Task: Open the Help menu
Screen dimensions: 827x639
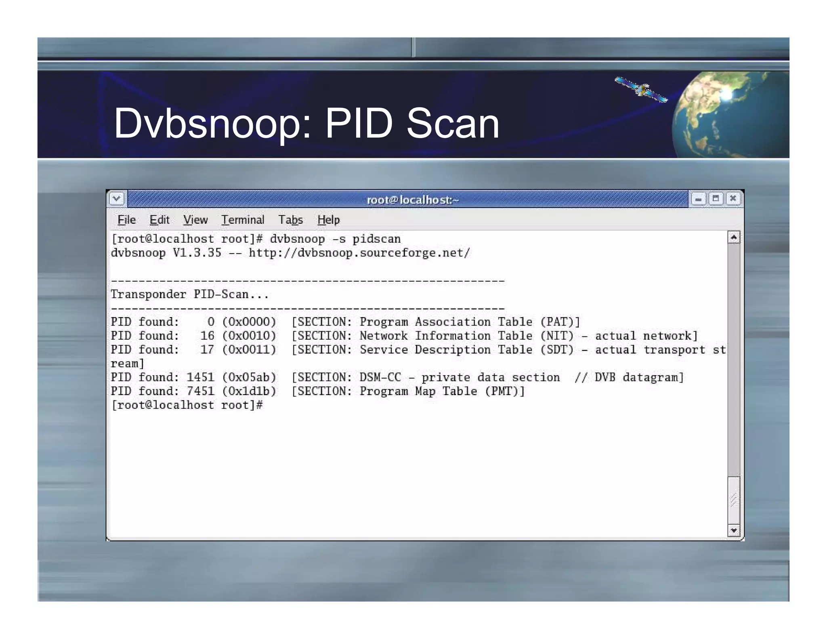Action: (x=328, y=220)
